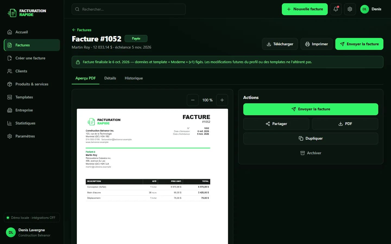Click the invoice PDF preview page
Viewport: 391px width, 244px height.
point(152,176)
